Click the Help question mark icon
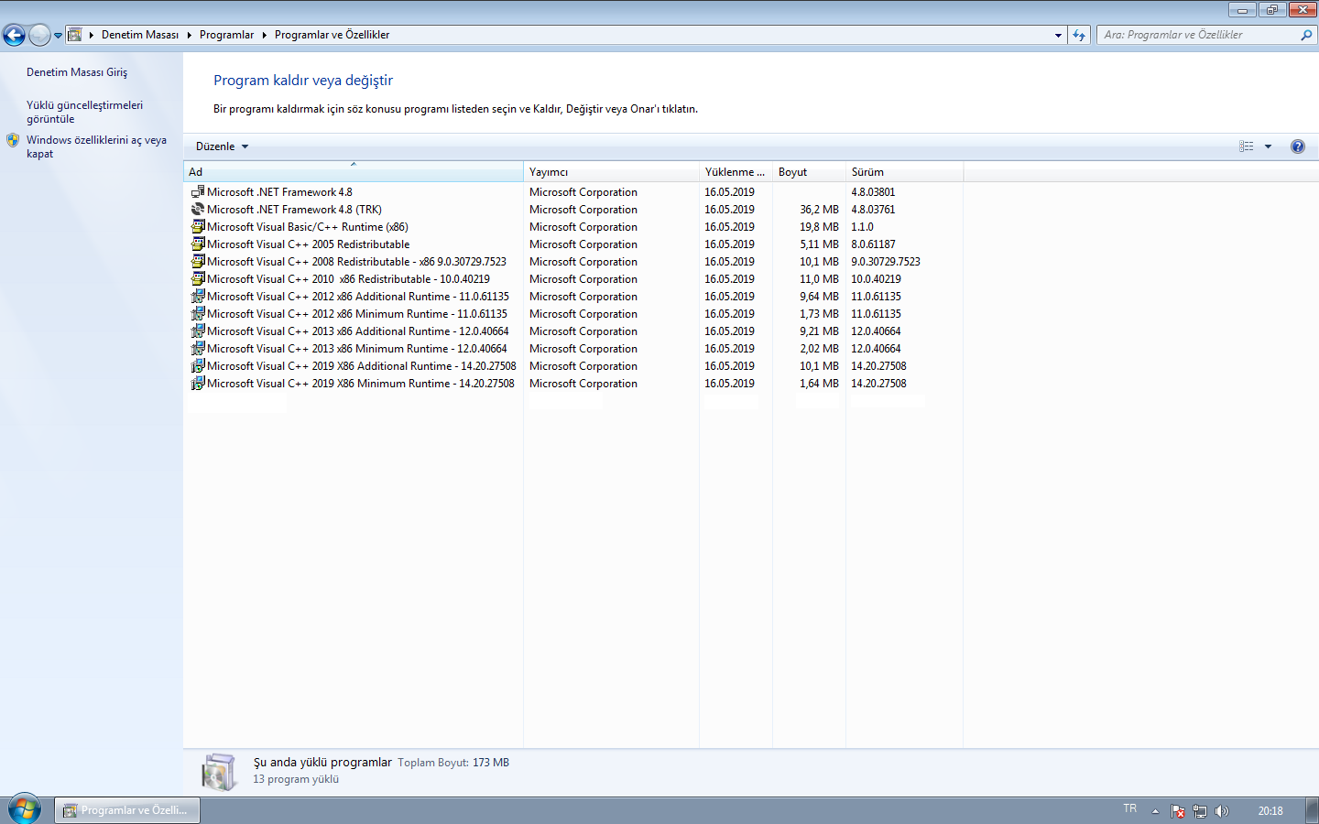The height and width of the screenshot is (824, 1319). [x=1298, y=146]
